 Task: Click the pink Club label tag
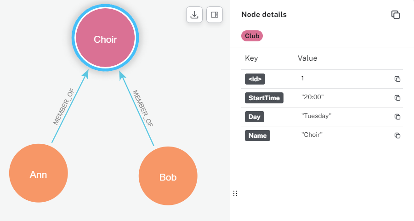pos(252,36)
